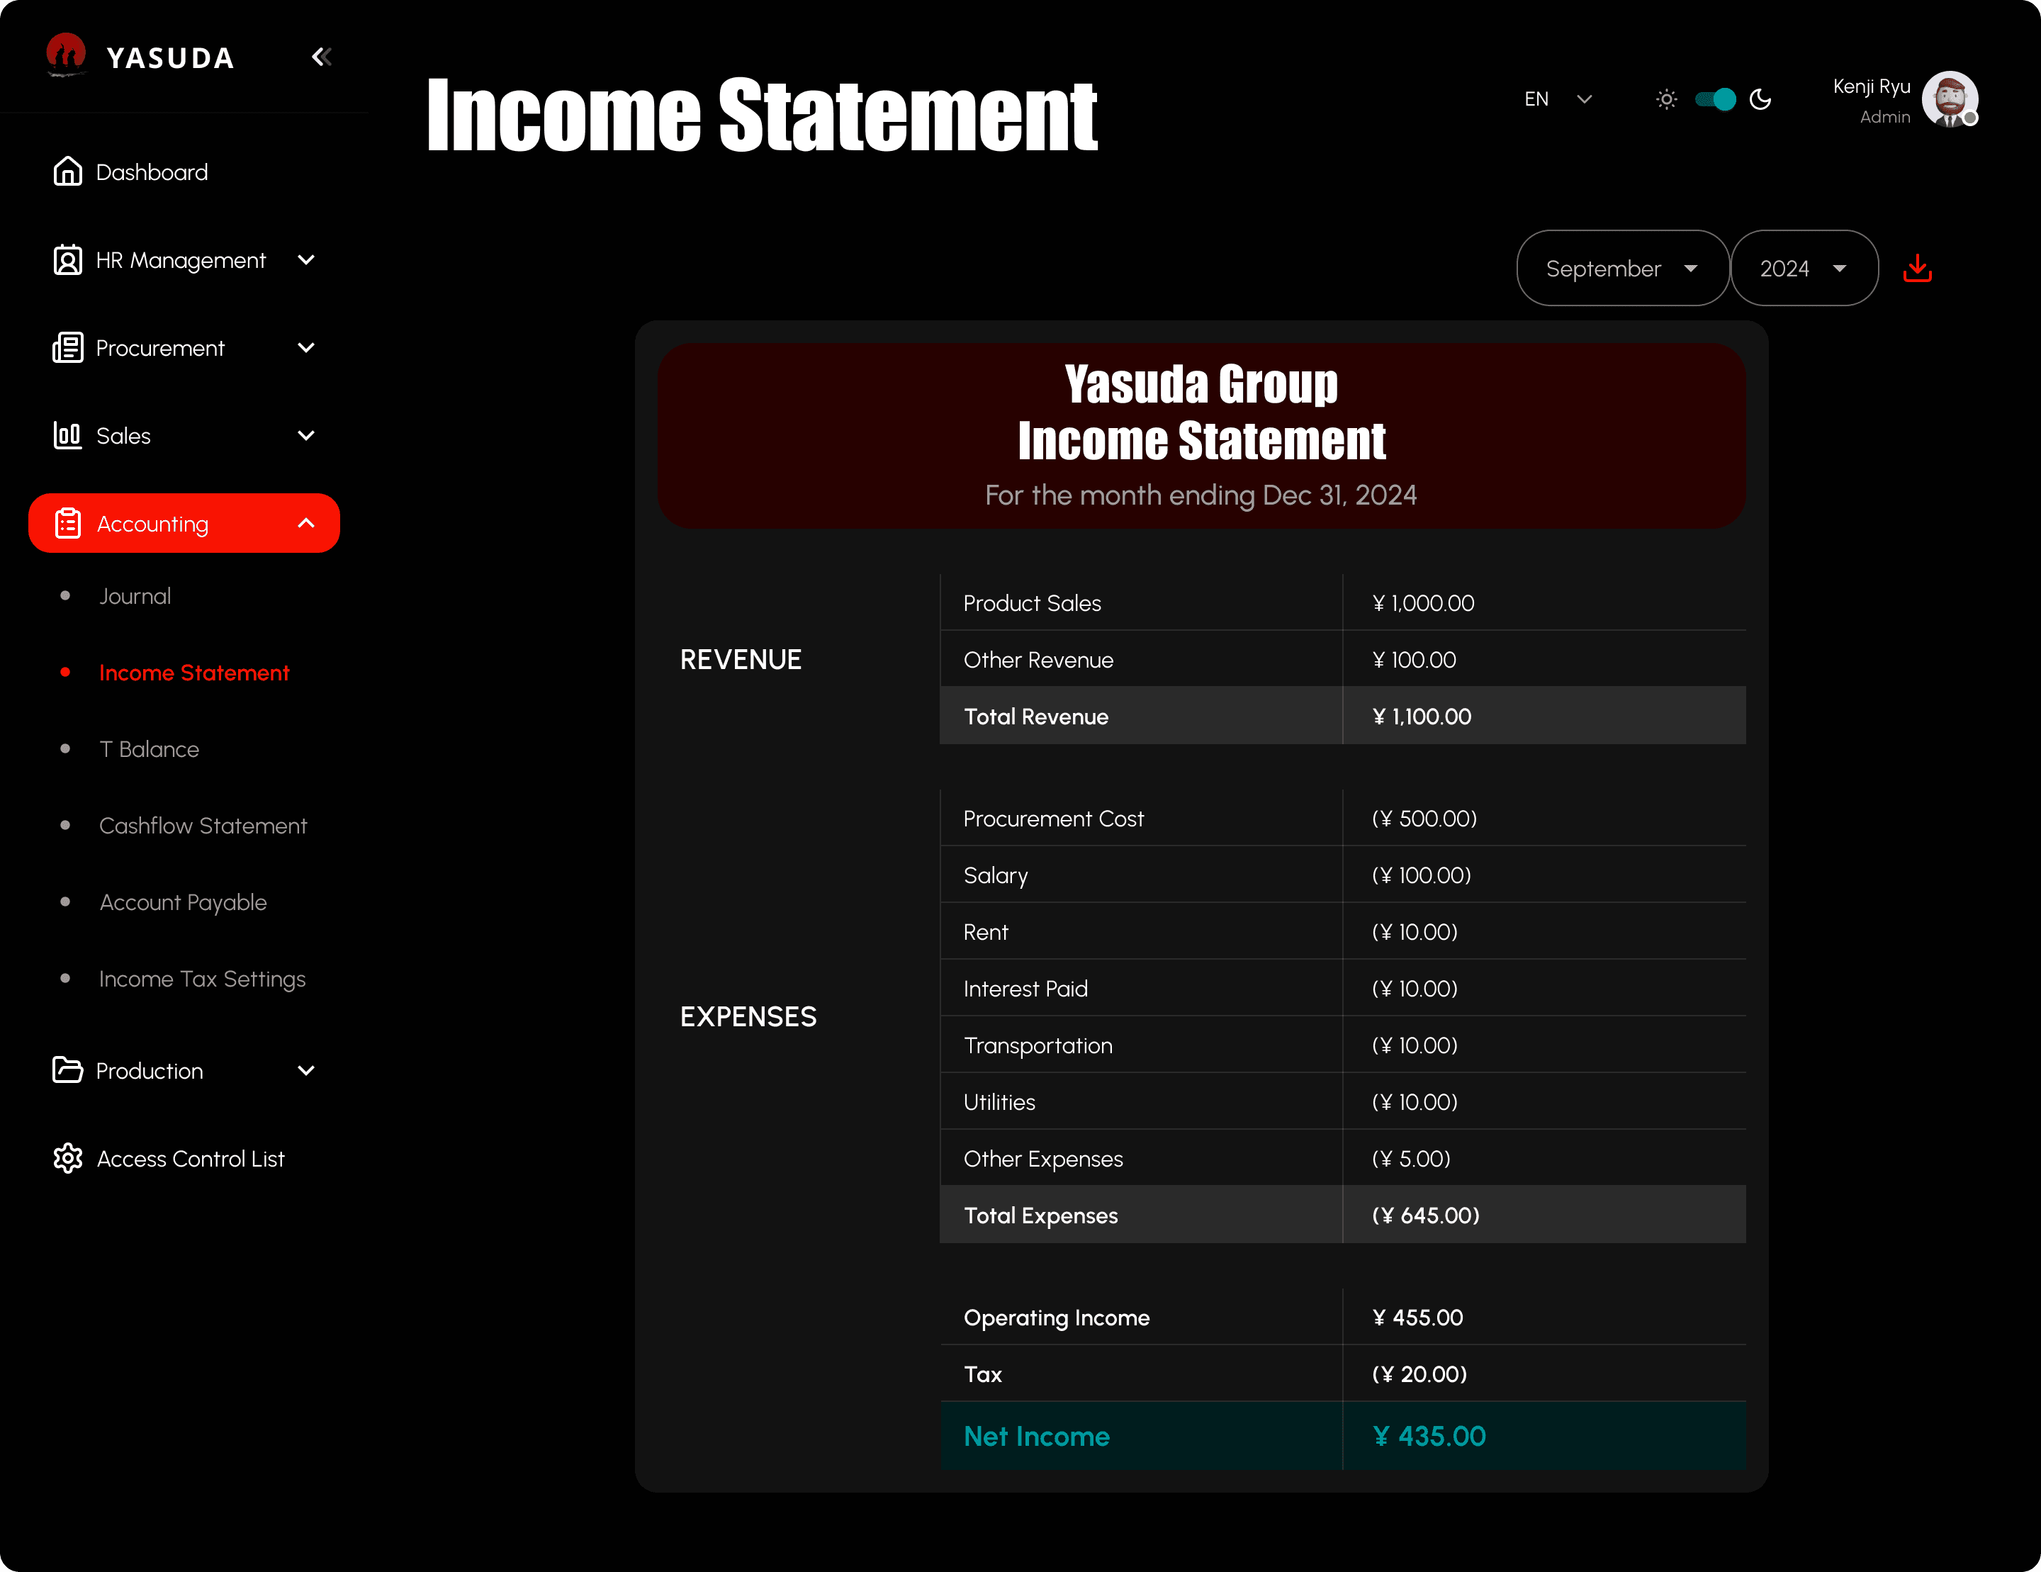Viewport: 2041px width, 1572px height.
Task: Collapse the sidebar with double-chevron icon
Action: [x=322, y=57]
